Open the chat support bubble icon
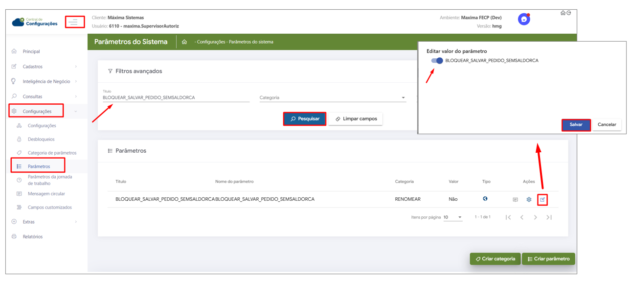 pyautogui.click(x=524, y=20)
